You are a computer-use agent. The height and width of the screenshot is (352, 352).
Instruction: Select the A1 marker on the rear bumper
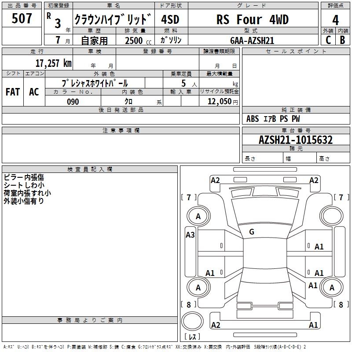313,325
